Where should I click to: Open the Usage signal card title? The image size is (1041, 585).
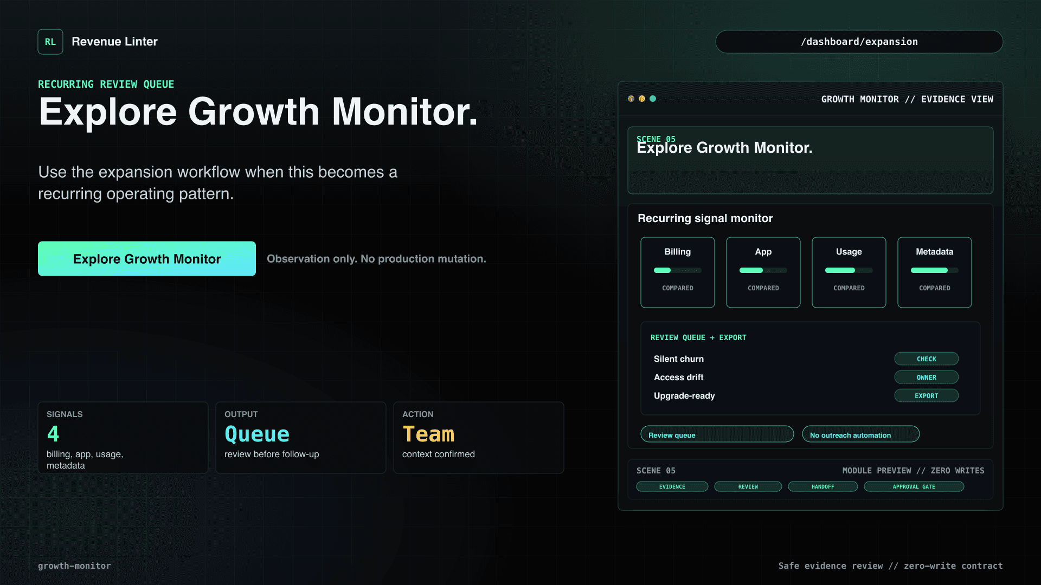pos(849,252)
